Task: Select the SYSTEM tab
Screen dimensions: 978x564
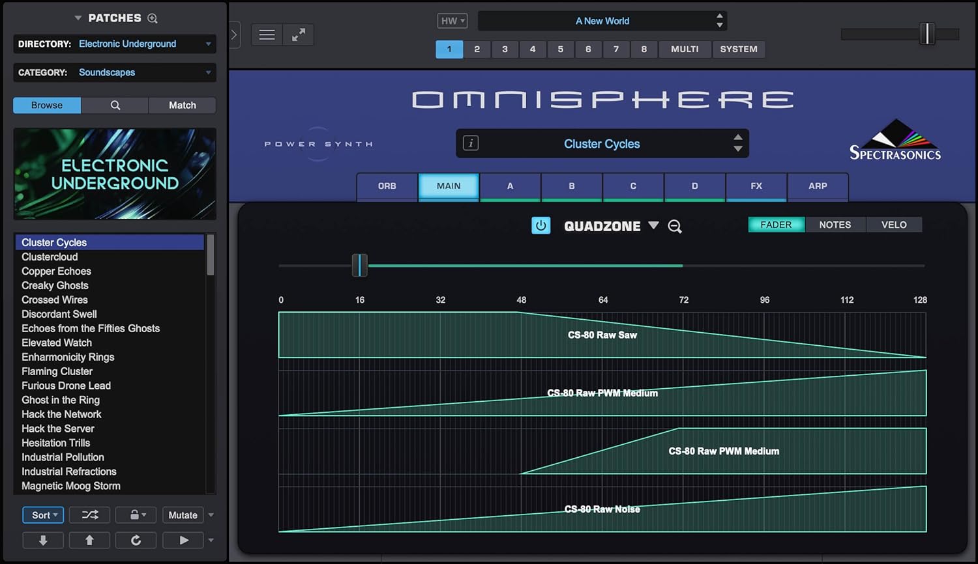Action: pyautogui.click(x=739, y=49)
